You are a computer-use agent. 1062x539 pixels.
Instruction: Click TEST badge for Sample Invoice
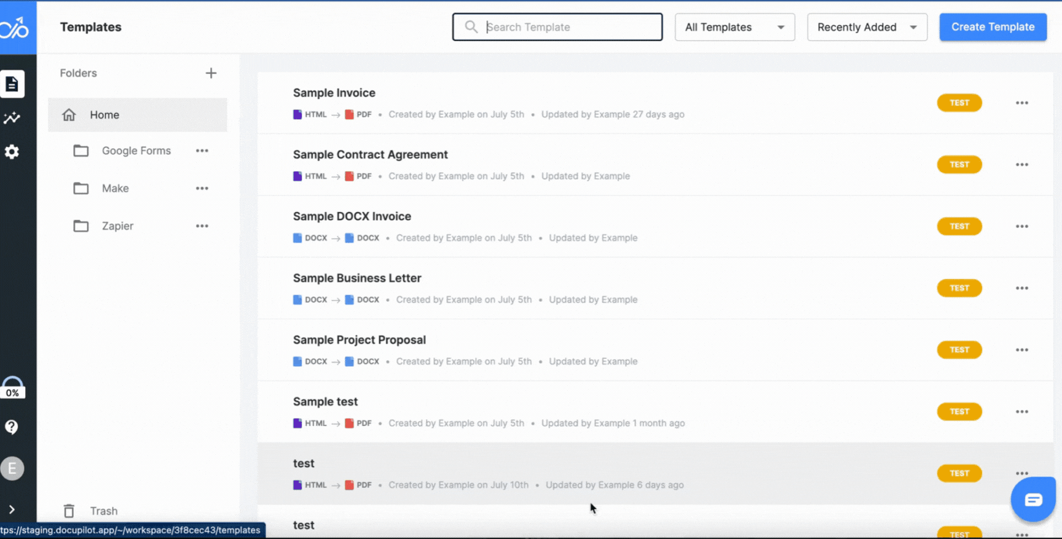click(x=959, y=103)
